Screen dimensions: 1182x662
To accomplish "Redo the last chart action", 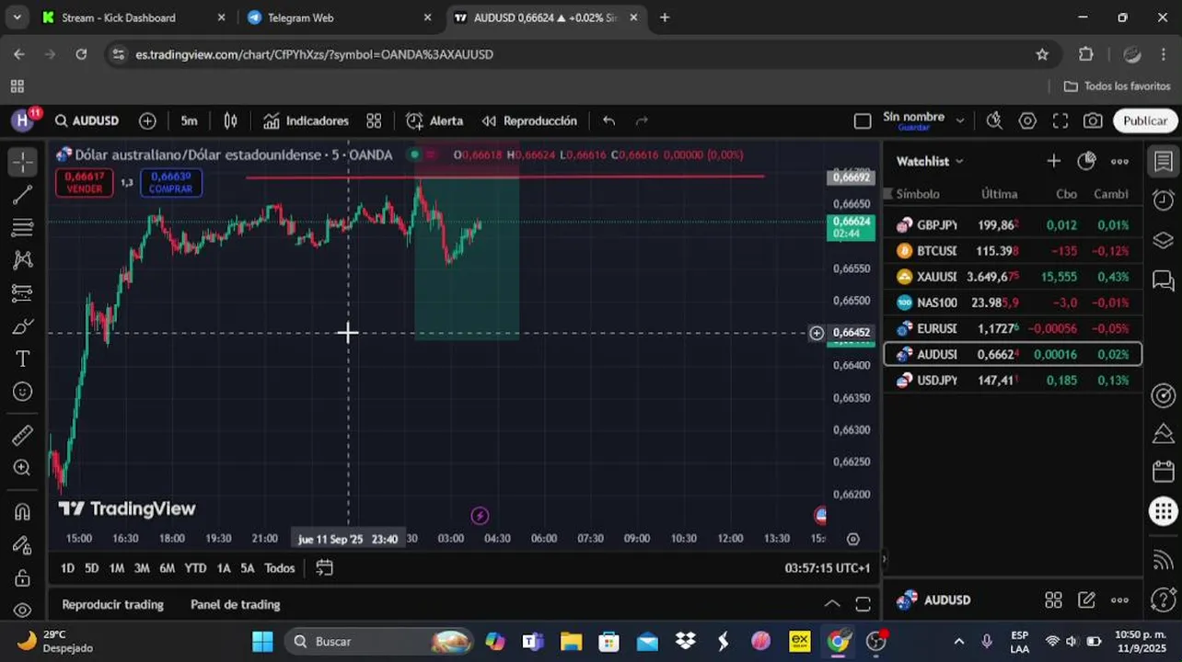I will pyautogui.click(x=642, y=120).
